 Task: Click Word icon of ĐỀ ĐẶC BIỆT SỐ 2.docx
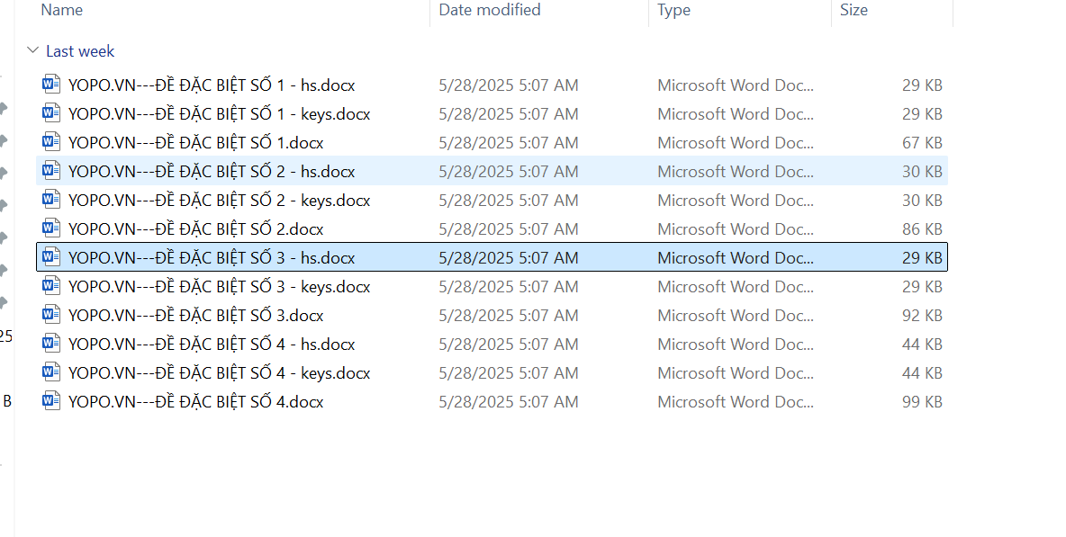pos(51,229)
